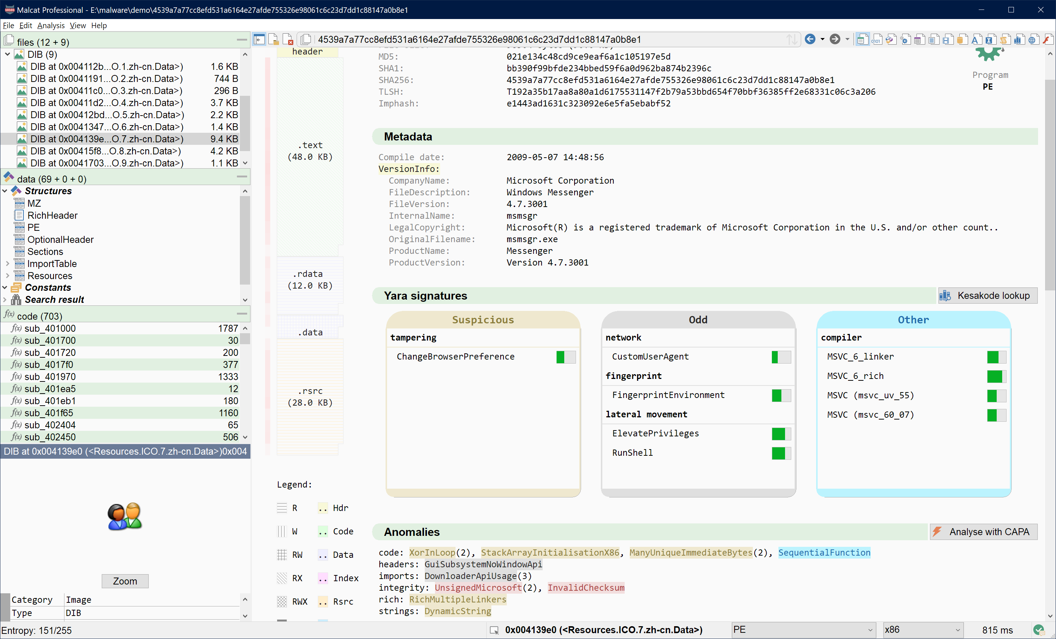Open the back history dropdown arrow
Screen dimensions: 1056x639
coord(822,40)
